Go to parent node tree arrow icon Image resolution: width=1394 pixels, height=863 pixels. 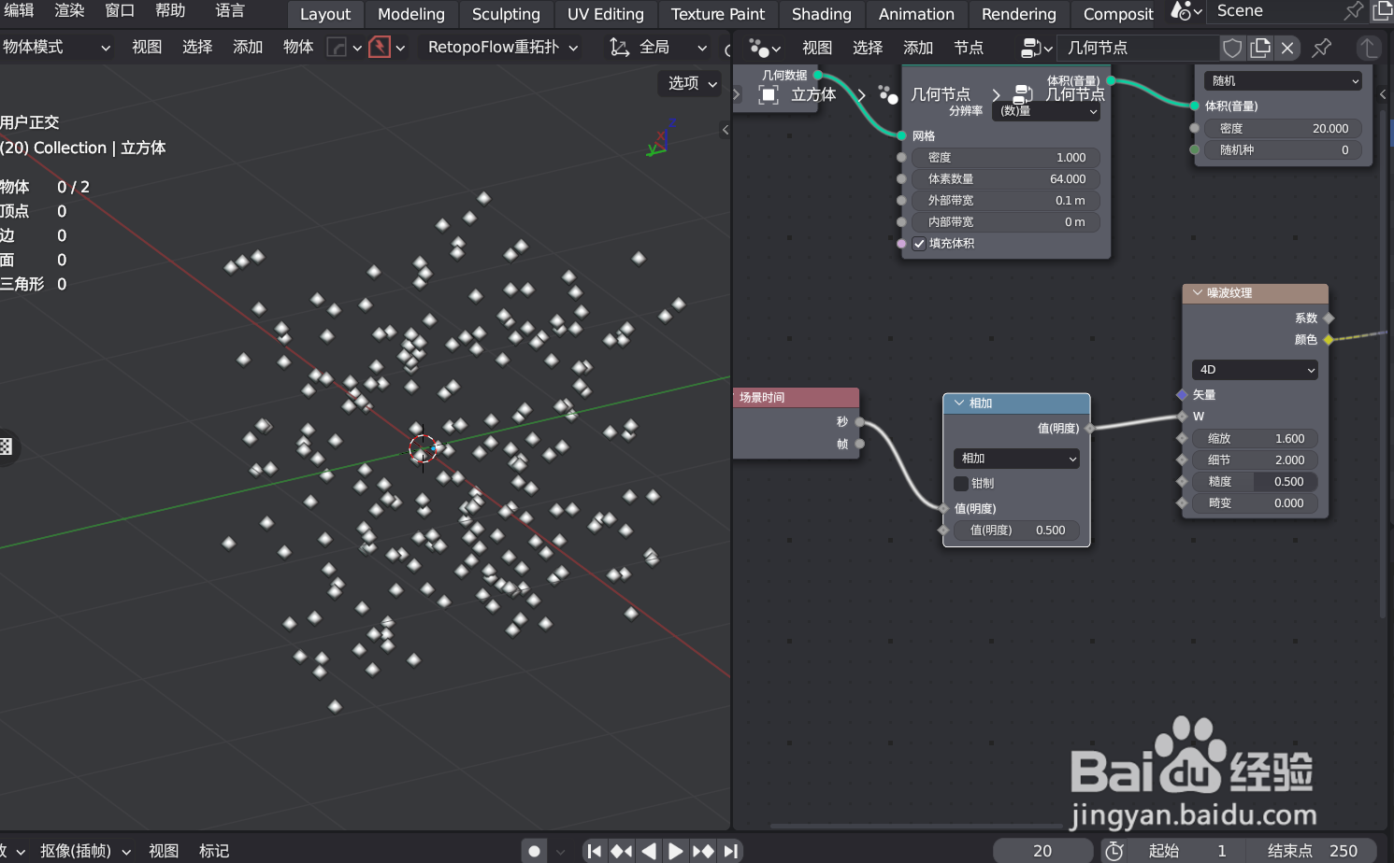1368,48
